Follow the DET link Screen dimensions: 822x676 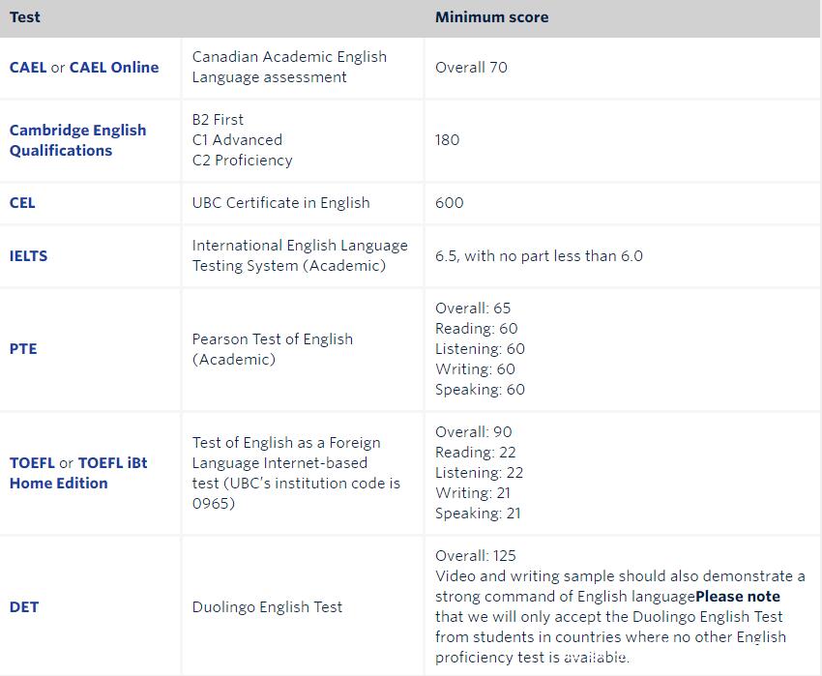24,607
